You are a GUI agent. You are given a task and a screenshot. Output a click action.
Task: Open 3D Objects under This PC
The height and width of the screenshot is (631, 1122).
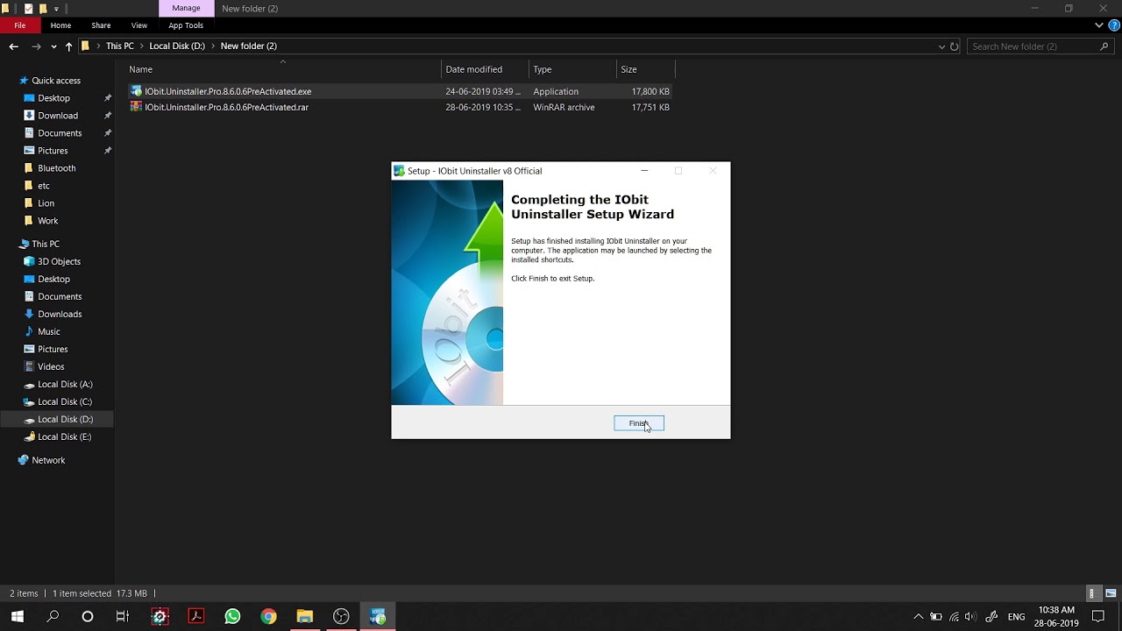click(59, 261)
